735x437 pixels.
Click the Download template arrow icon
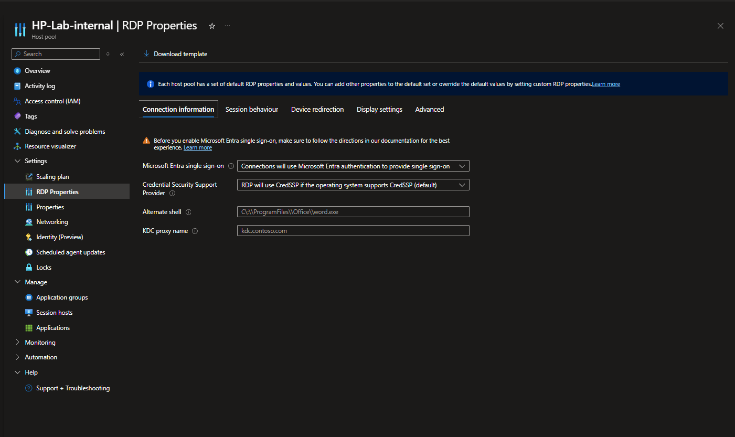click(146, 54)
